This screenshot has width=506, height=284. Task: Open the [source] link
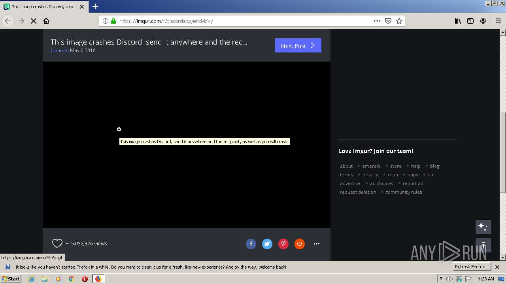59,50
